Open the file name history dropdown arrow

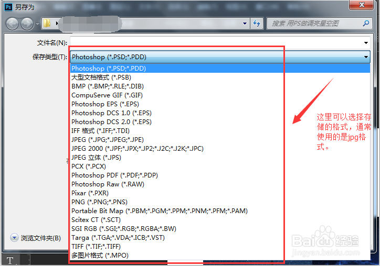[x=366, y=43]
